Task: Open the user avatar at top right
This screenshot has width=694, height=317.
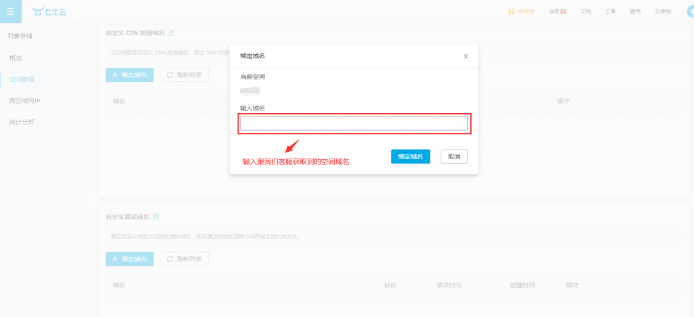Action: [x=689, y=12]
